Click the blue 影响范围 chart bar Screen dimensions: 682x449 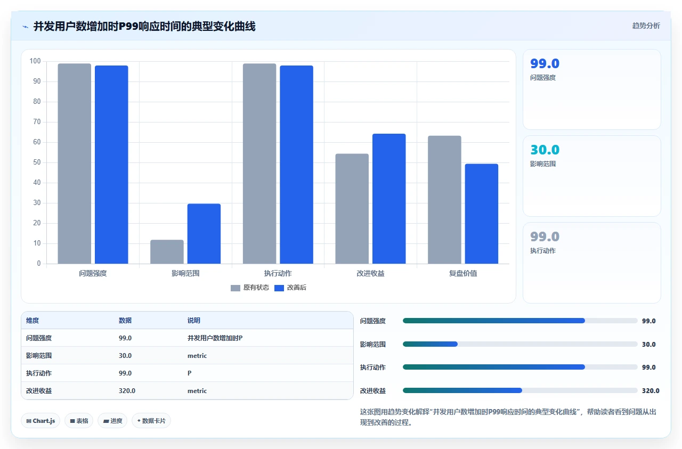click(204, 233)
